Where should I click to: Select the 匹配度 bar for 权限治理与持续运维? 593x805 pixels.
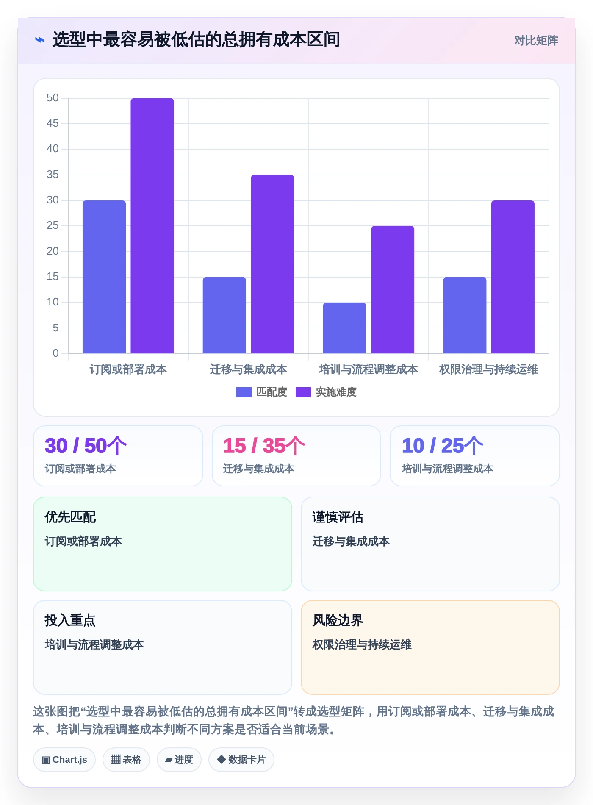click(465, 315)
